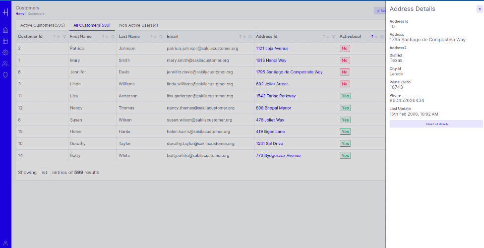This screenshot has height=248, width=484.
Task: Sort by Email column arrows
Action: click(242, 36)
